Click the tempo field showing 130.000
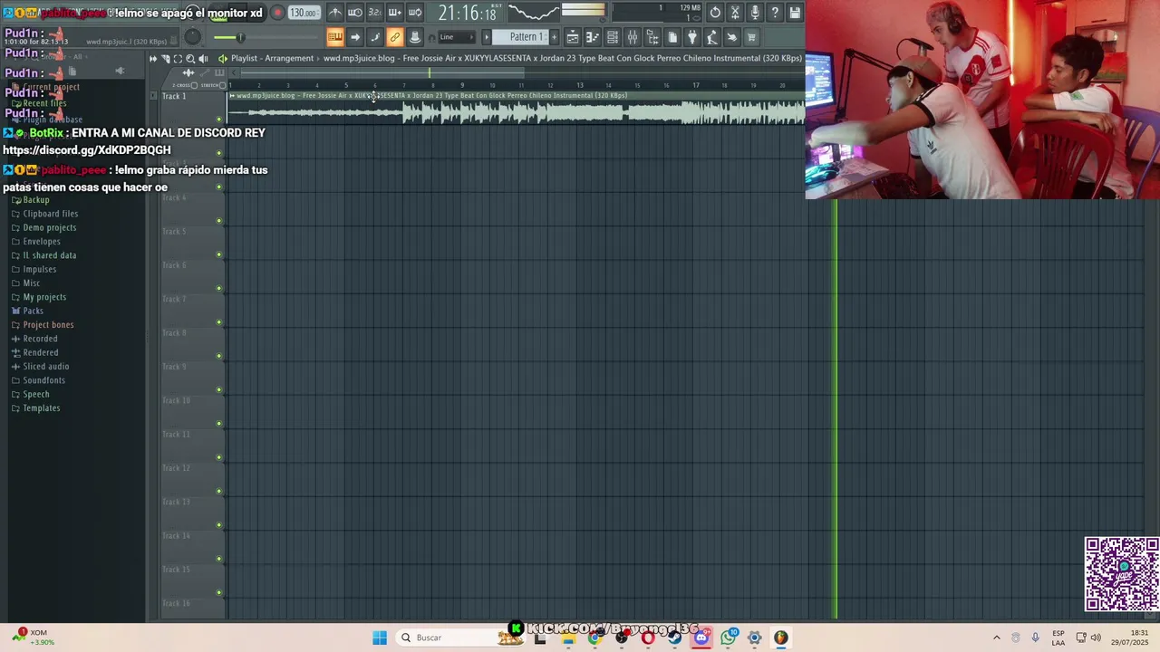Viewport: 1160px width, 652px height. pyautogui.click(x=304, y=13)
